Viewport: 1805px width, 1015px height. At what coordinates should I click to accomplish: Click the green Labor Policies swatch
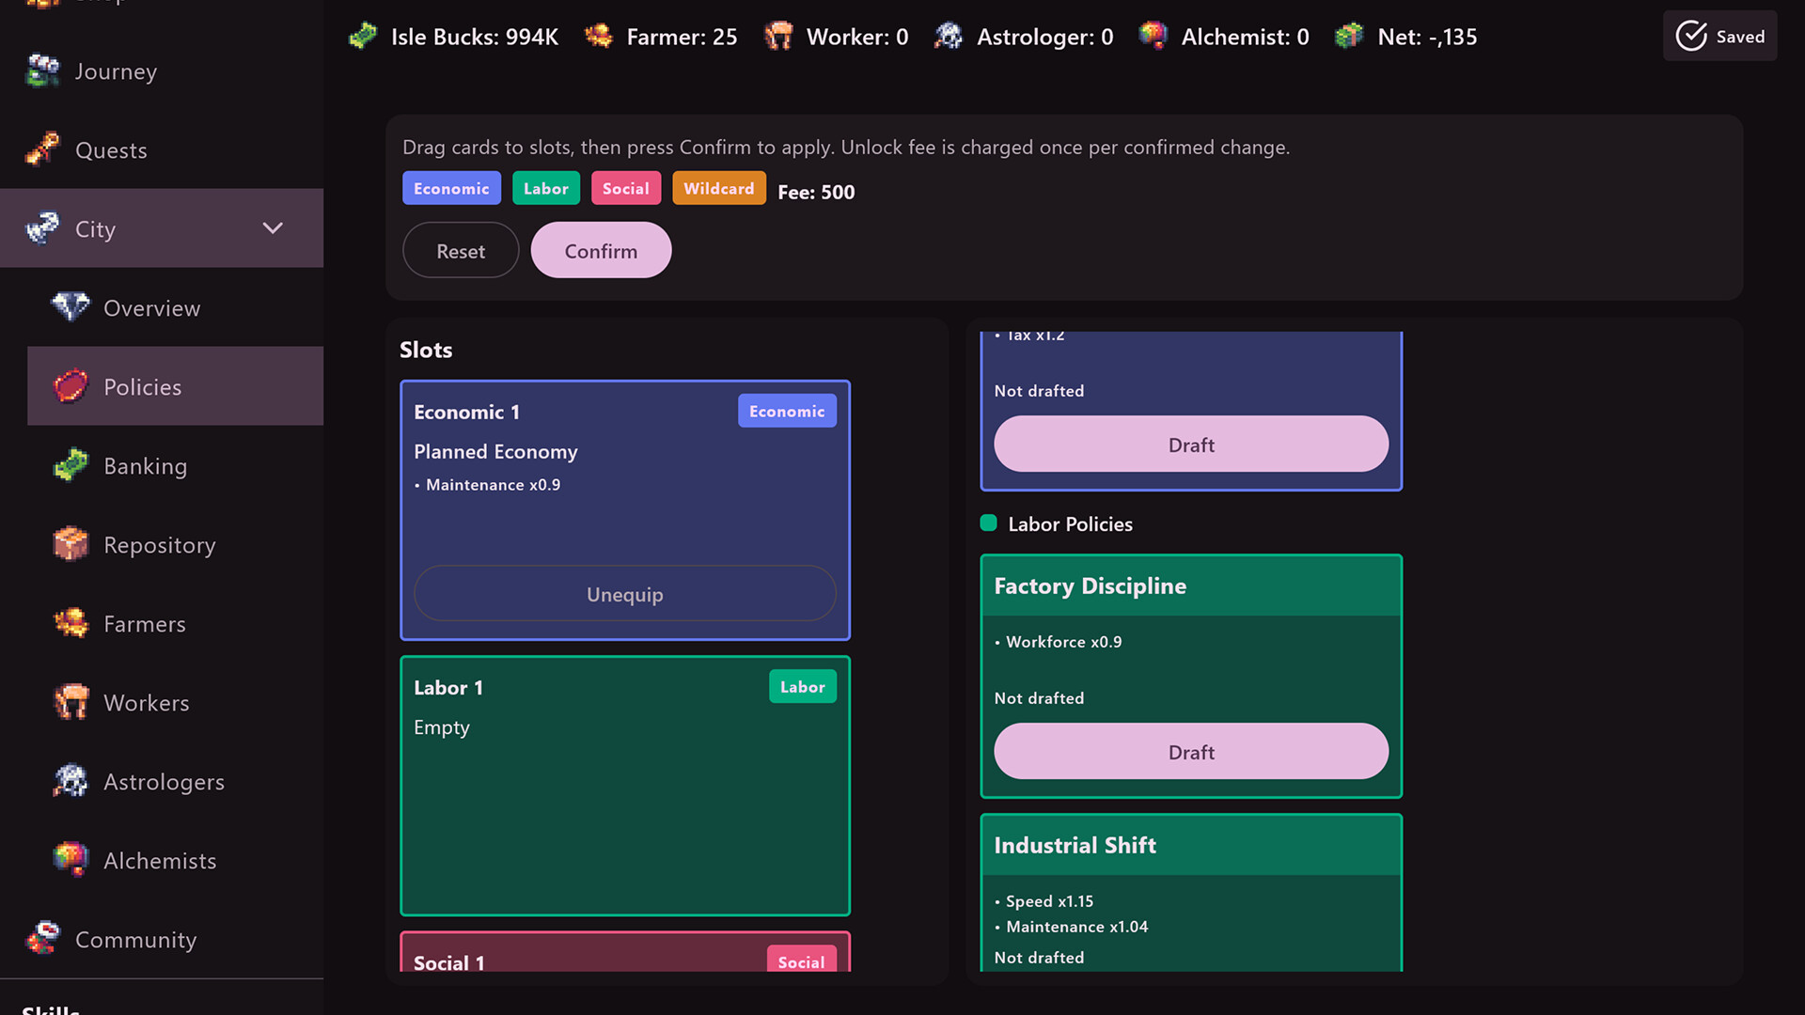(988, 523)
